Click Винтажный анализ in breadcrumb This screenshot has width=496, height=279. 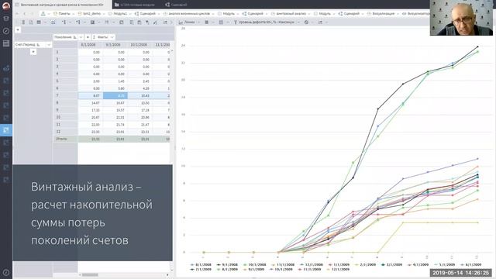pos(291,14)
